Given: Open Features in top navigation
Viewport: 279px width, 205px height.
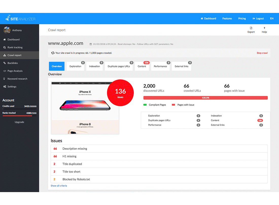Looking at the screenshot, I should (227, 18).
